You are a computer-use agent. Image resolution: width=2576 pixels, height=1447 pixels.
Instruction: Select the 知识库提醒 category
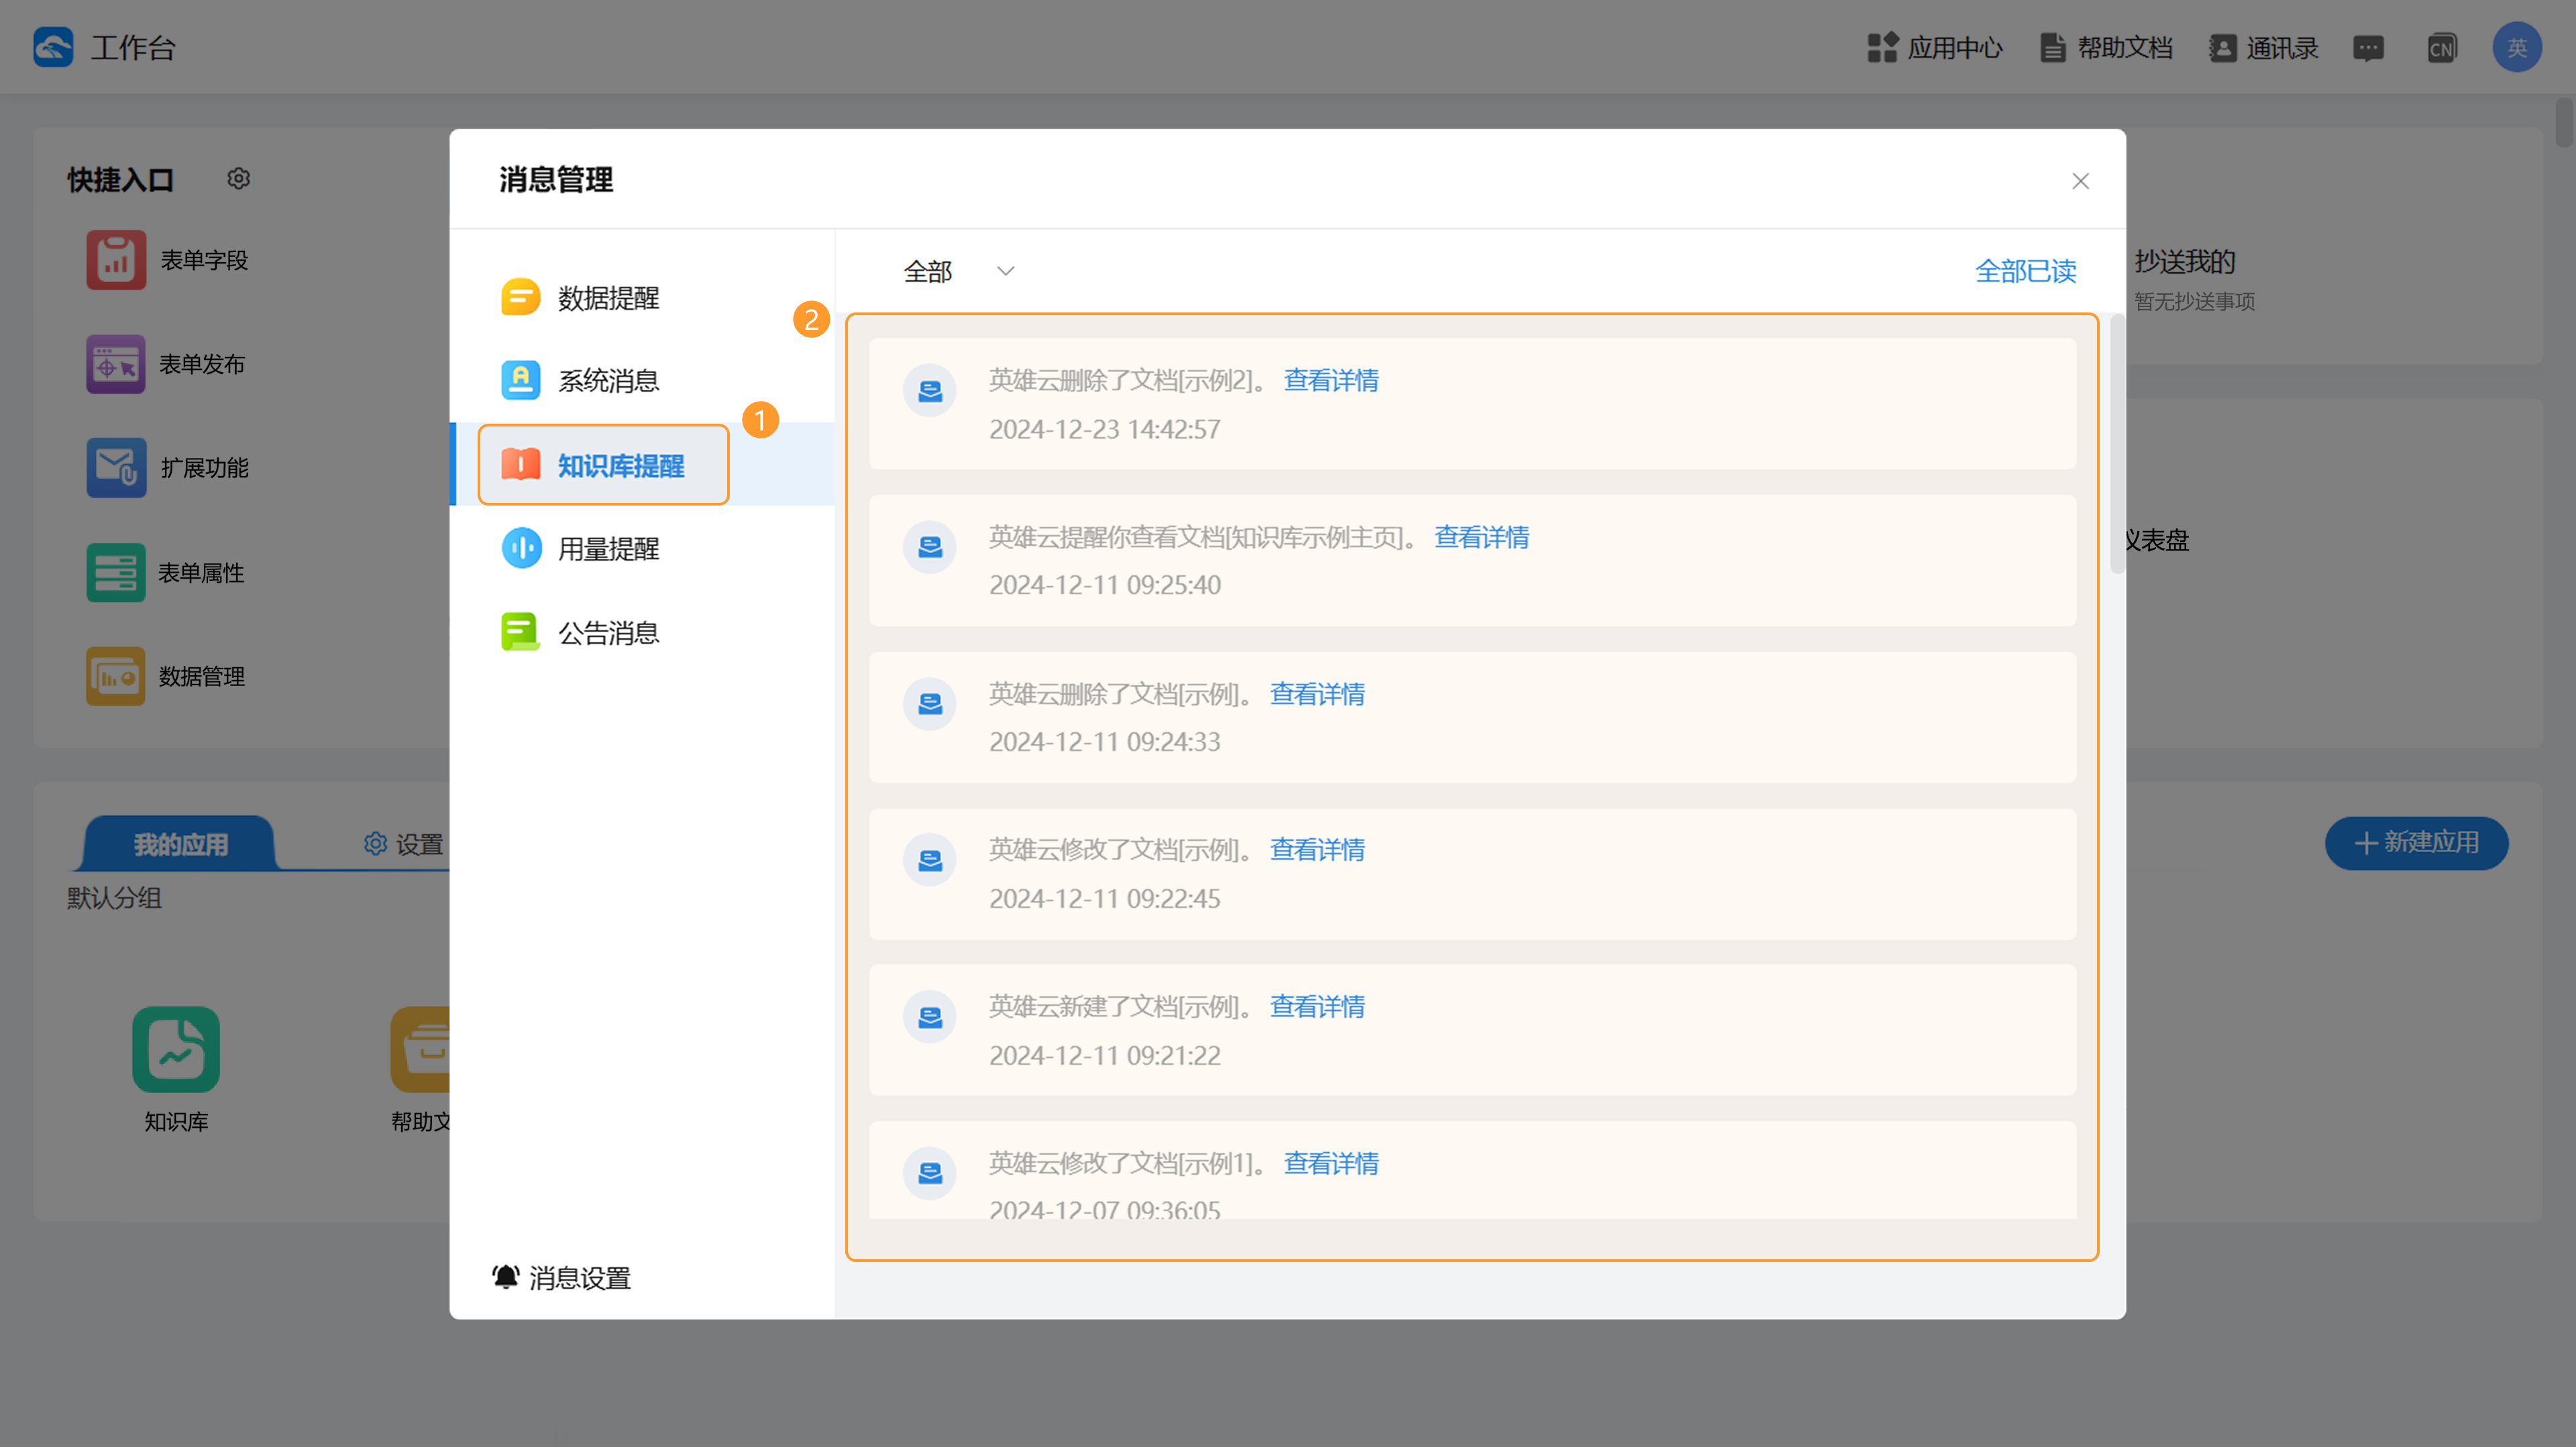tap(642, 465)
